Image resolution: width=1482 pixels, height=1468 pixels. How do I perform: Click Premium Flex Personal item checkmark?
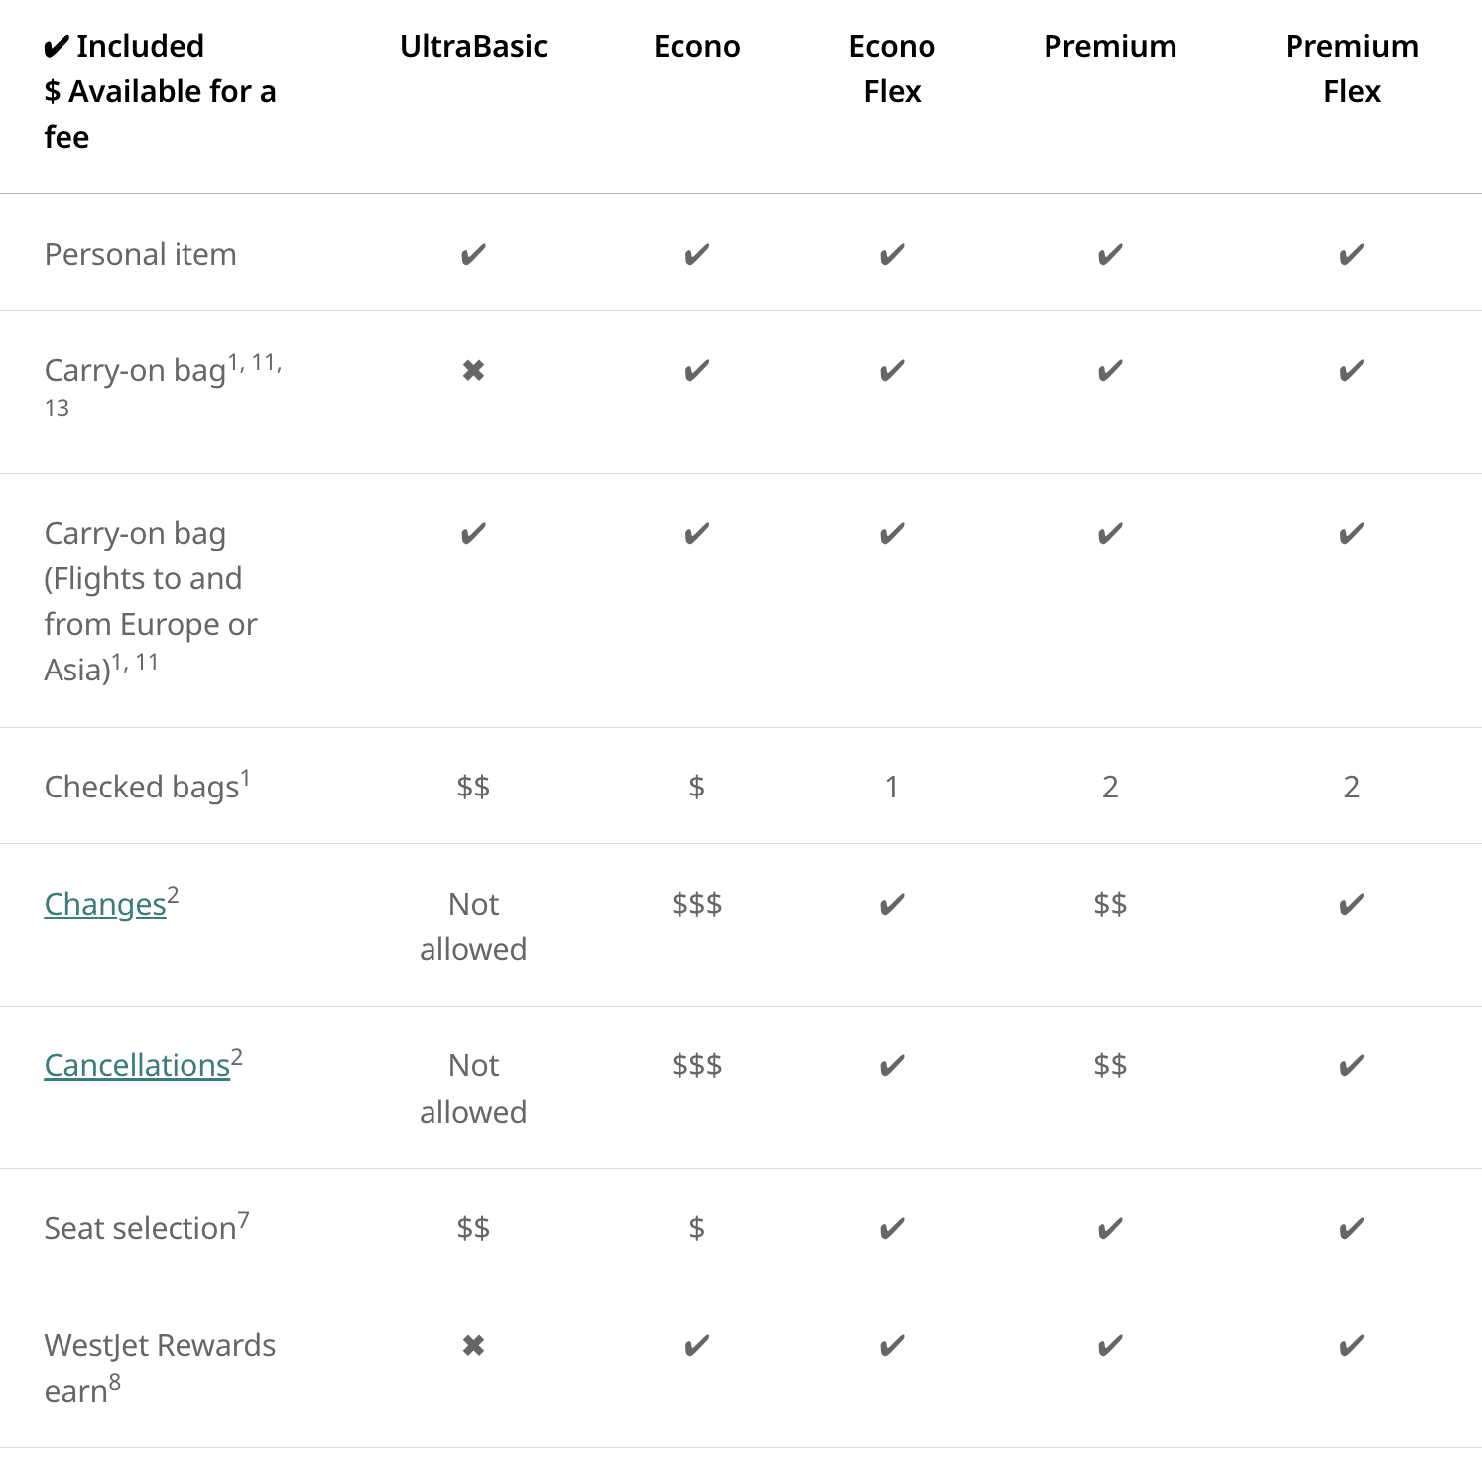click(1351, 255)
